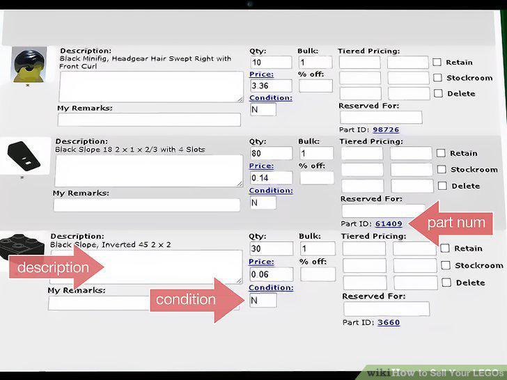Click the Condition field of the inverted slope

click(x=263, y=301)
